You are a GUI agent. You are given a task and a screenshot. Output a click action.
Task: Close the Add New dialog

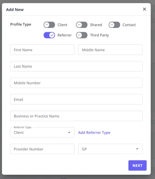pos(145,9)
